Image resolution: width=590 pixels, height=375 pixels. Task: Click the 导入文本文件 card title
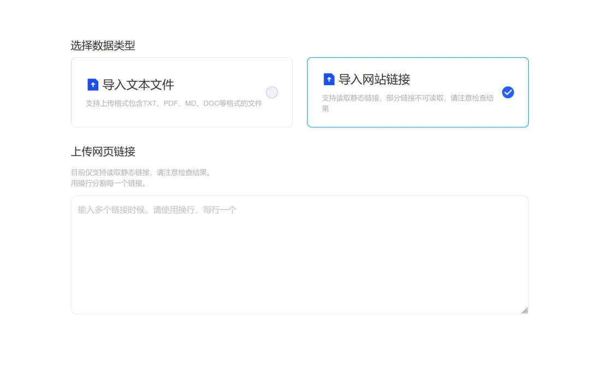pos(138,85)
